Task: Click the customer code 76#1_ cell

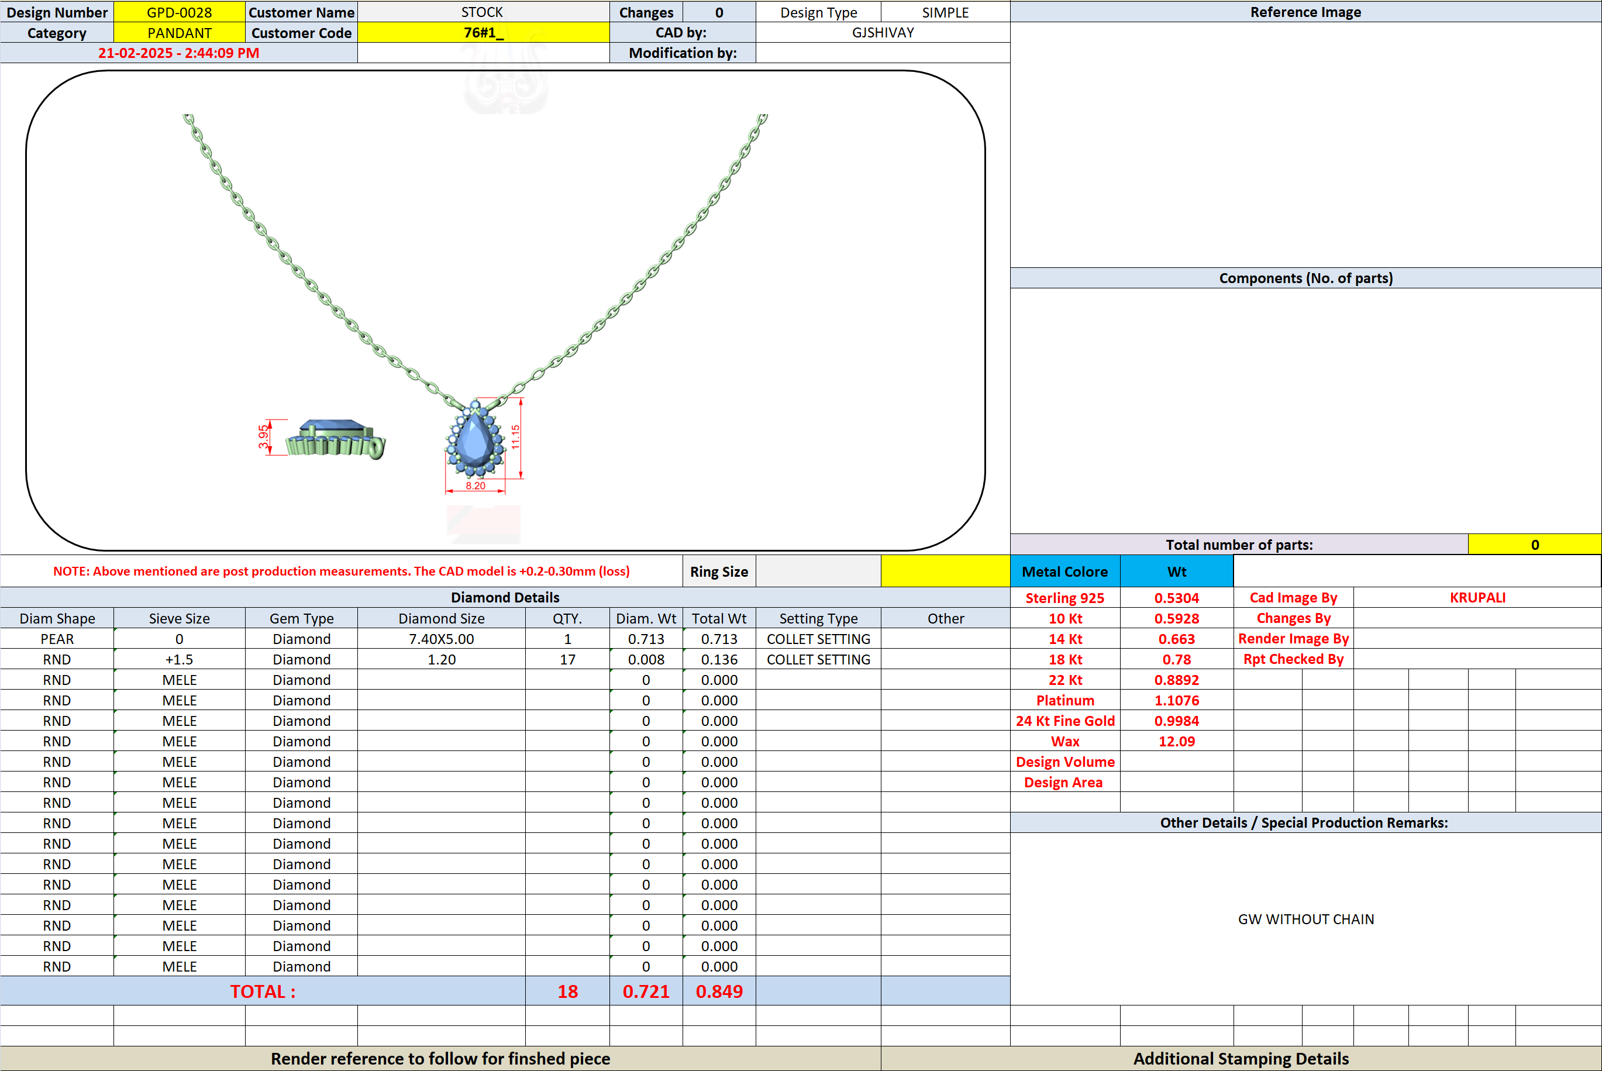Action: coord(483,33)
